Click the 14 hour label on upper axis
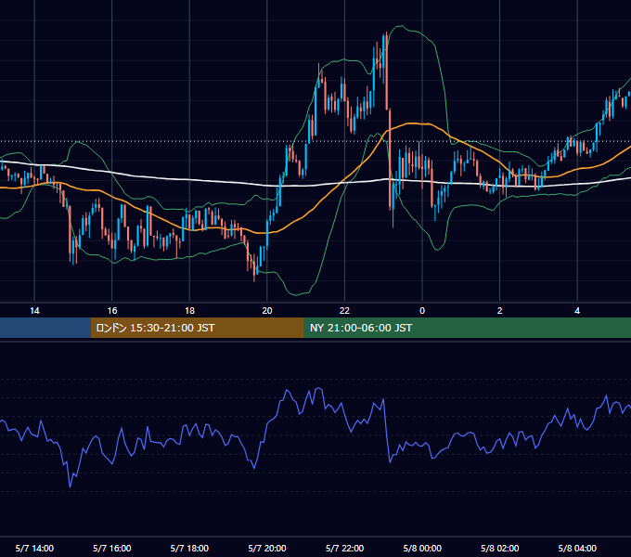 (x=34, y=310)
